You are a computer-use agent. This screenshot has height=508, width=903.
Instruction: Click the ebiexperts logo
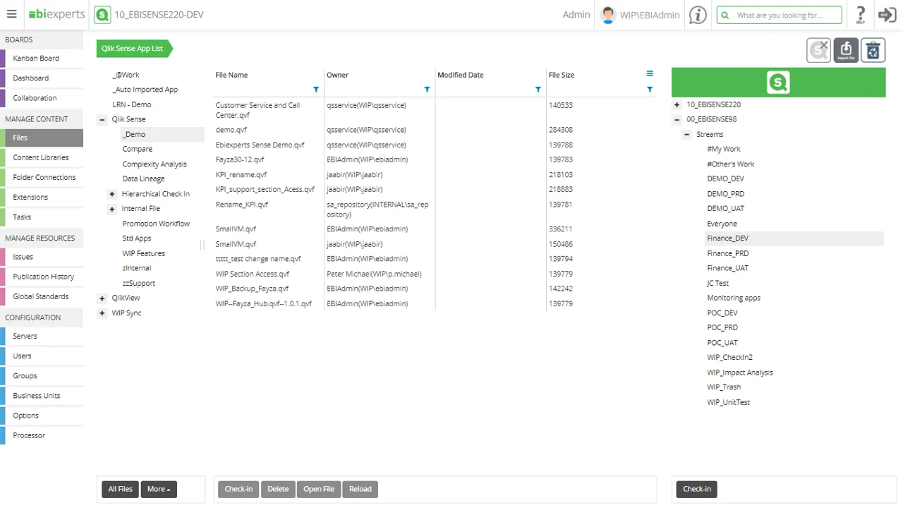pyautogui.click(x=56, y=14)
